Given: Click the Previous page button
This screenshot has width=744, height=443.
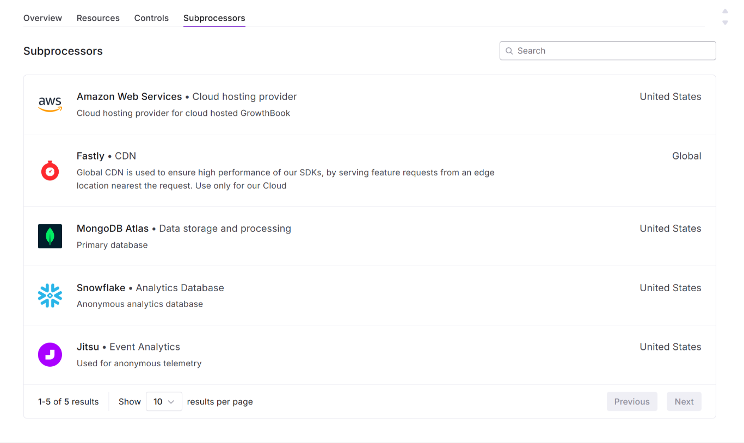Looking at the screenshot, I should pos(632,402).
